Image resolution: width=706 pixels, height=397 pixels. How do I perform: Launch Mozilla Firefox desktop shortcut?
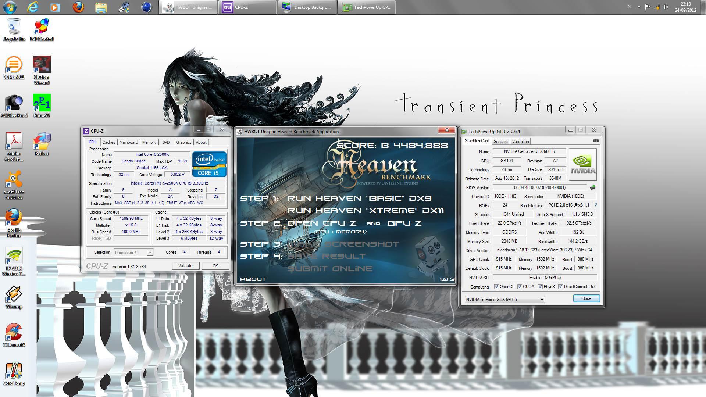(x=14, y=223)
